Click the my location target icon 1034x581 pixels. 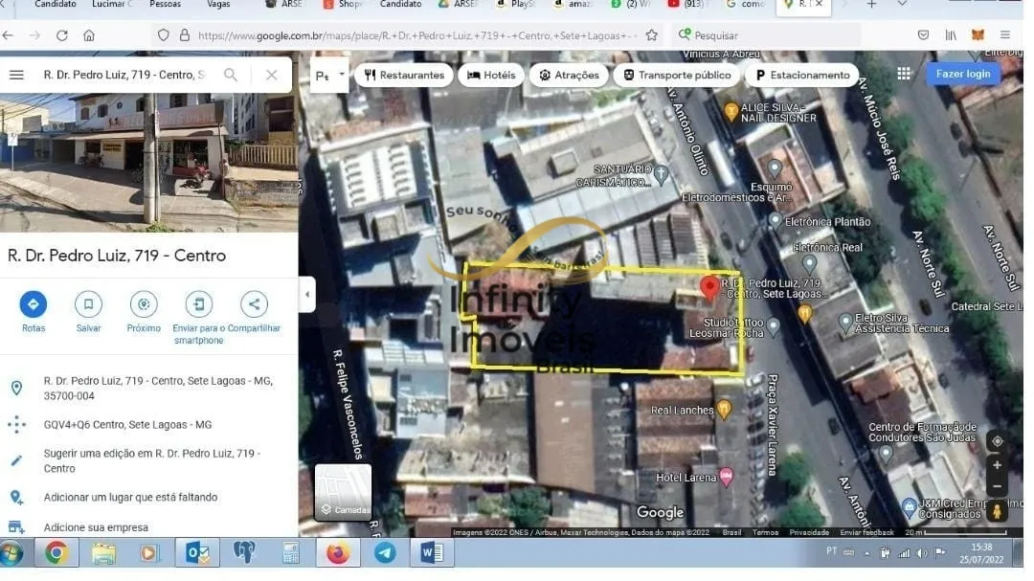[x=997, y=441]
